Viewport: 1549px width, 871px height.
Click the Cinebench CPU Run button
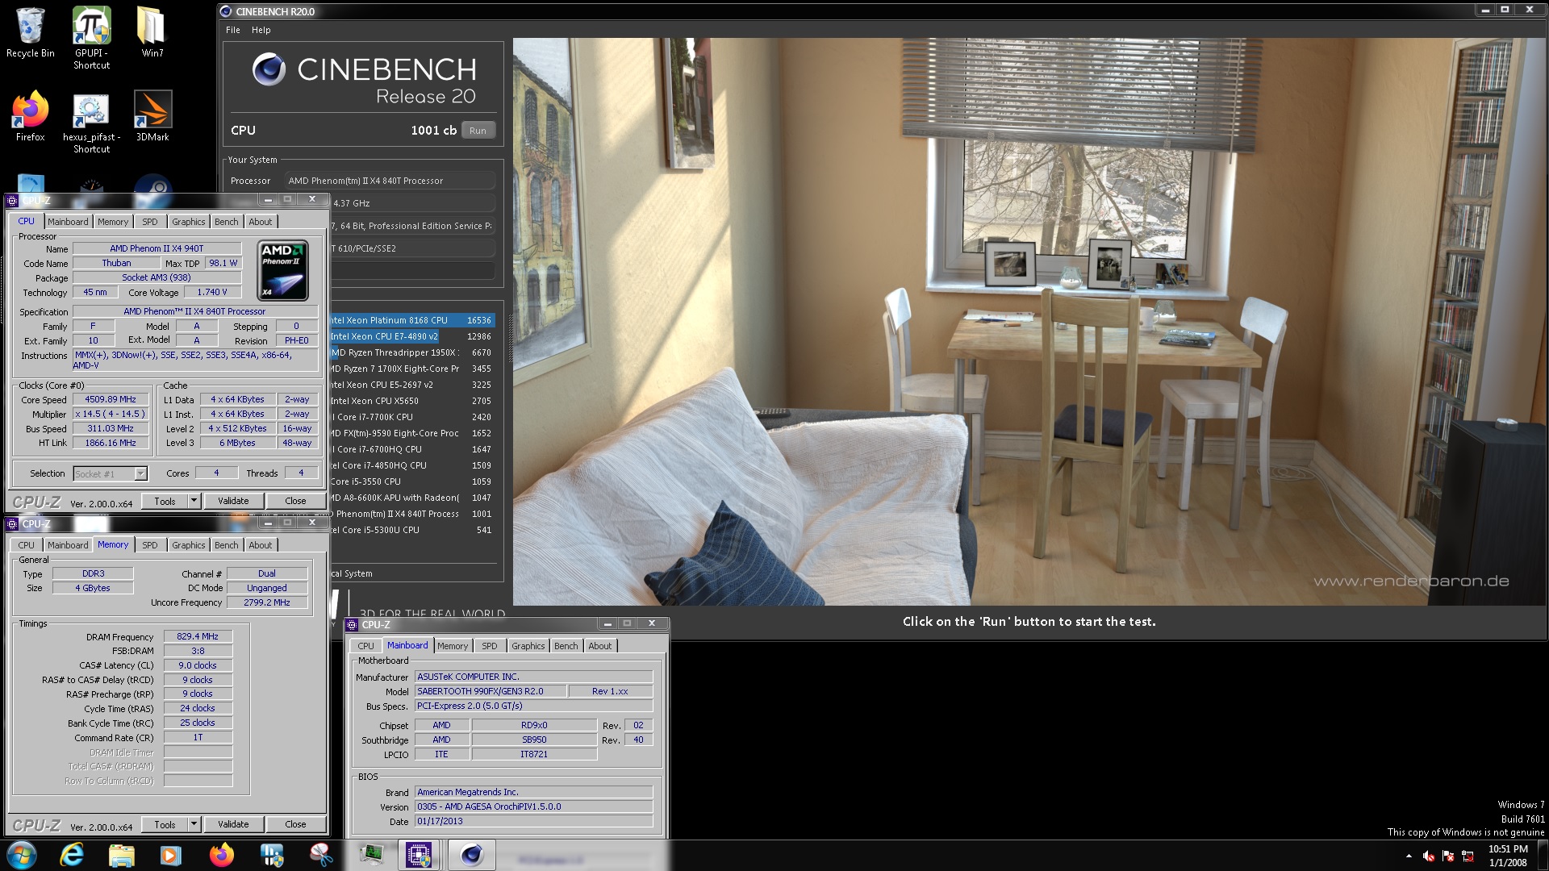478,131
